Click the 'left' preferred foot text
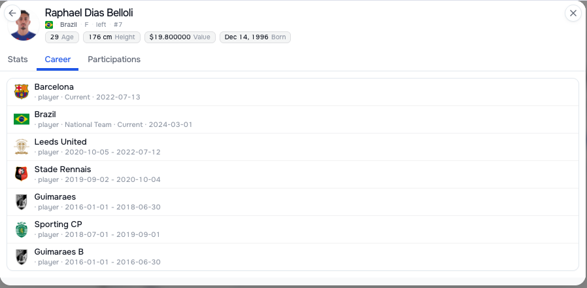This screenshot has height=288, width=587. point(101,25)
